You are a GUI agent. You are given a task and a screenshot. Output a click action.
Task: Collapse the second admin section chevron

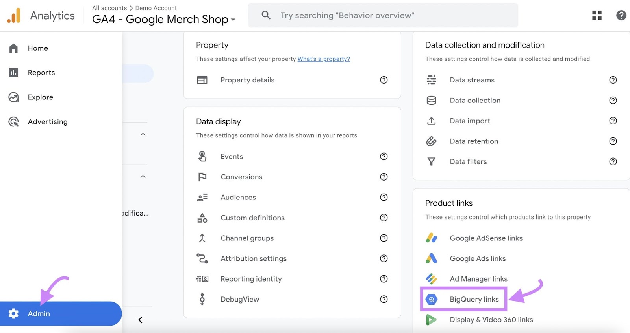pos(143,177)
